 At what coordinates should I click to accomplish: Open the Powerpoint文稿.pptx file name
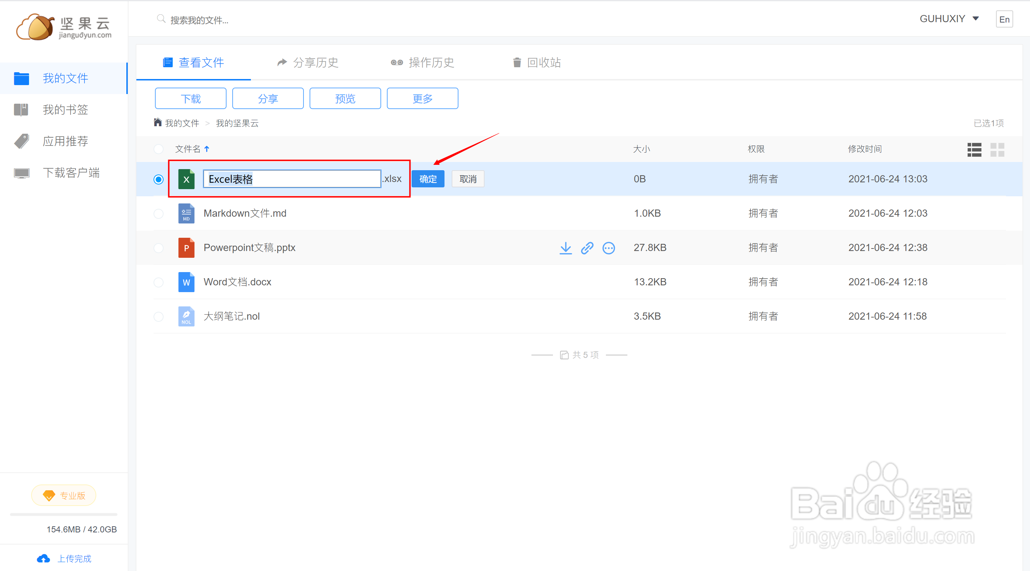(x=249, y=248)
